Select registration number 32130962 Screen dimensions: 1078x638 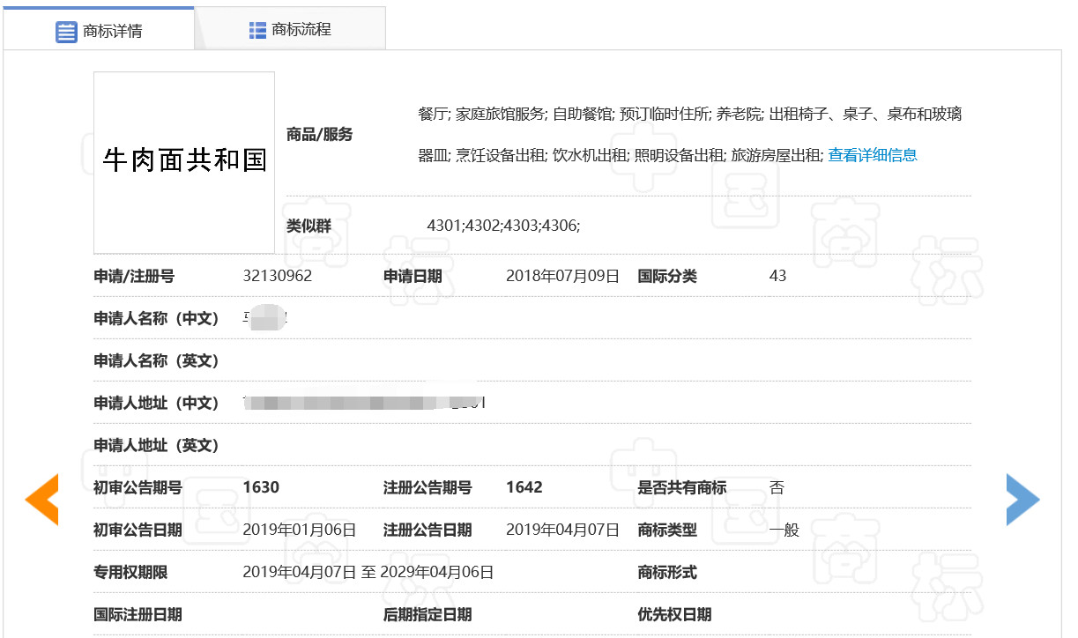click(278, 276)
